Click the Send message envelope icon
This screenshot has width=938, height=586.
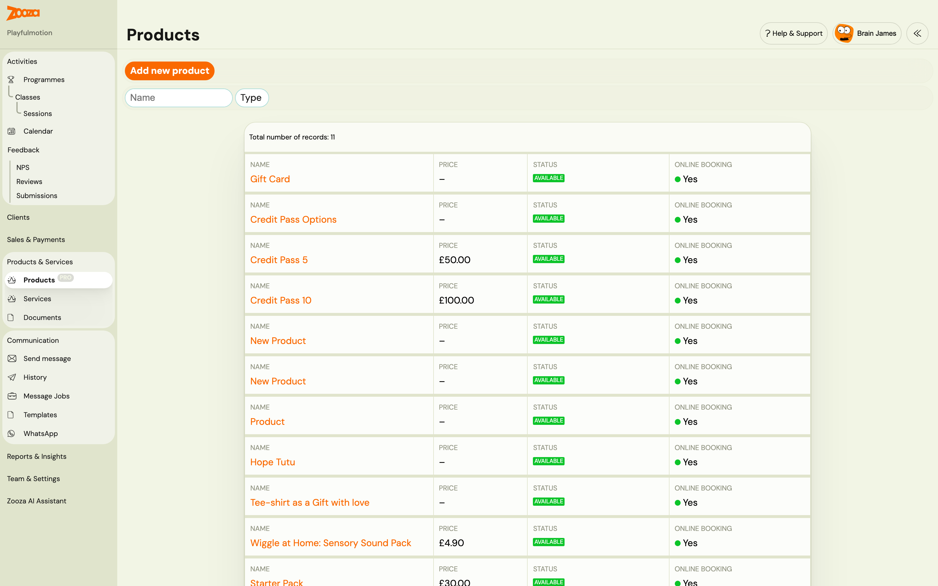[x=12, y=359]
